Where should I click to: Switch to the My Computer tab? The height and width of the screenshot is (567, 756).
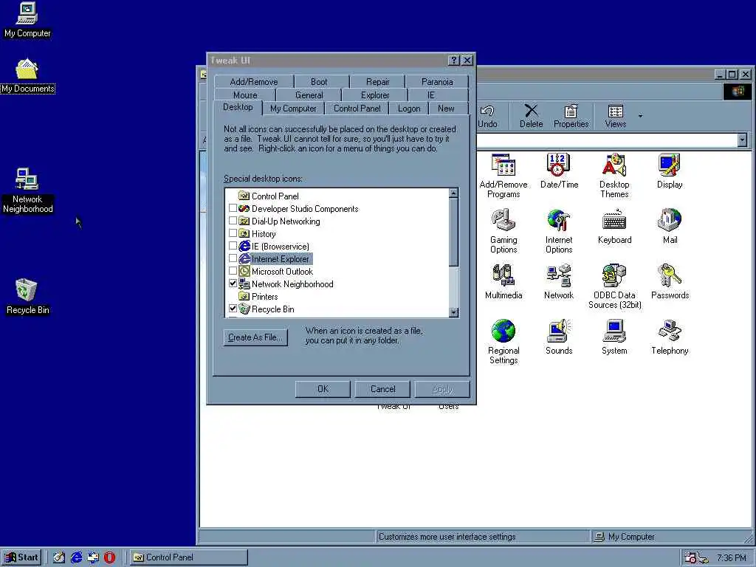click(293, 109)
